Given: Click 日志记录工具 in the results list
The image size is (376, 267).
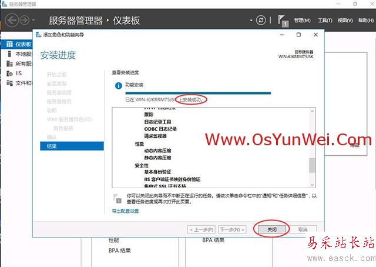Looking at the screenshot, I should pyautogui.click(x=157, y=122).
